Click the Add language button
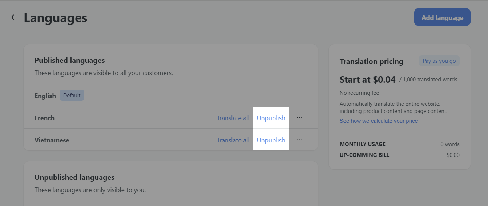Screen dimensions: 488x206 (442, 17)
